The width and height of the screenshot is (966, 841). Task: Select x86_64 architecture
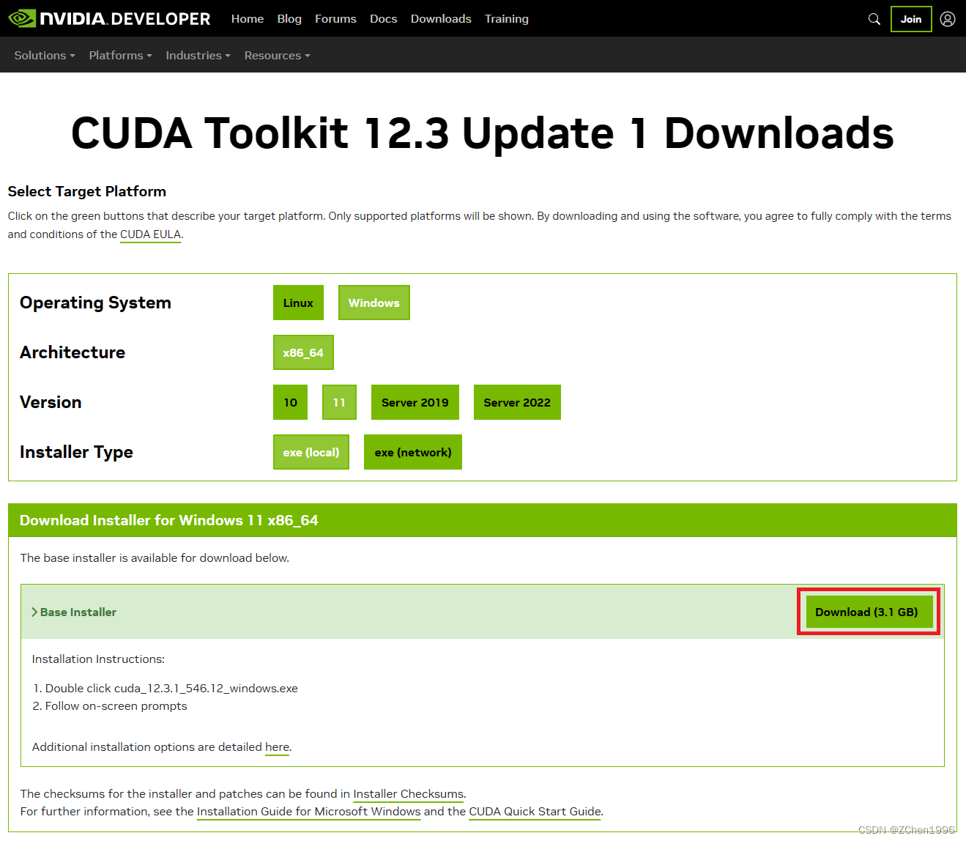(x=303, y=352)
